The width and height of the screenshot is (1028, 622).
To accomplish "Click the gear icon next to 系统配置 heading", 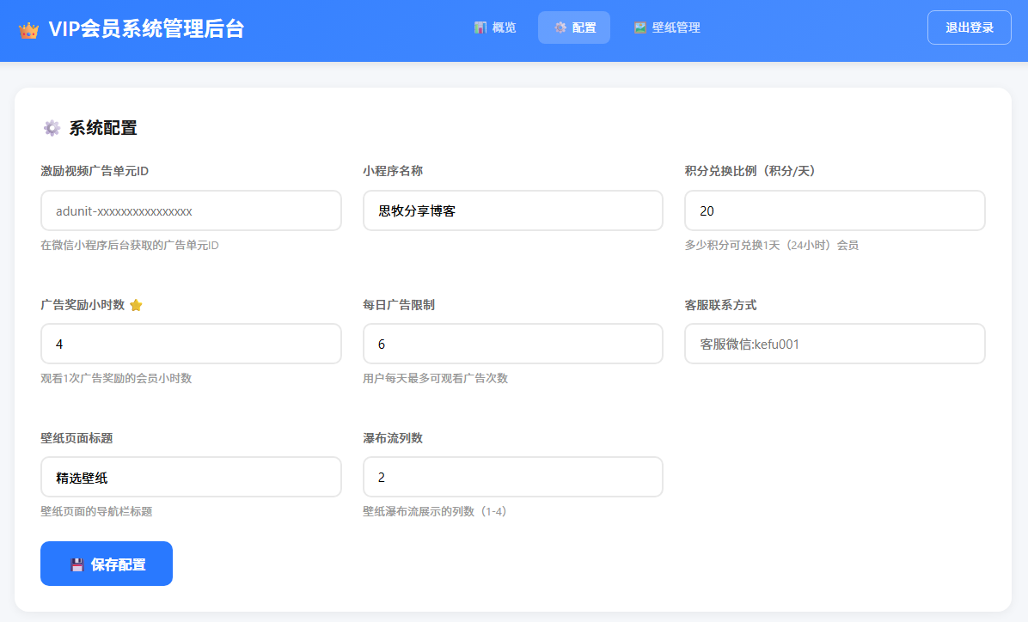I will pos(52,127).
